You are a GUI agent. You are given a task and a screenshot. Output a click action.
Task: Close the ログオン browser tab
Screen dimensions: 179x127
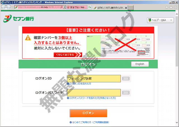tap(126, 8)
